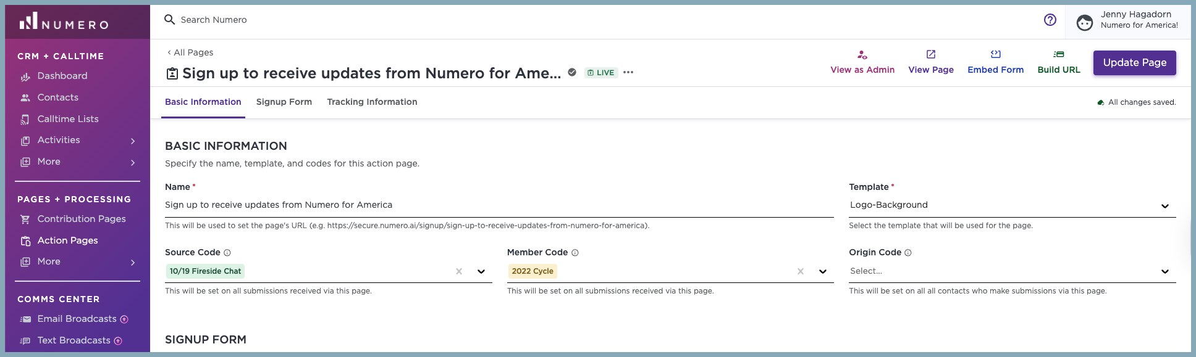Open the Member Code dropdown arrow

823,271
